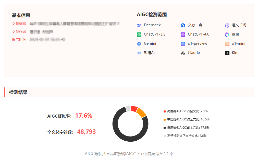
Task: Click the orange 中度疑似AIGC legend swatch
Action: pos(165,119)
